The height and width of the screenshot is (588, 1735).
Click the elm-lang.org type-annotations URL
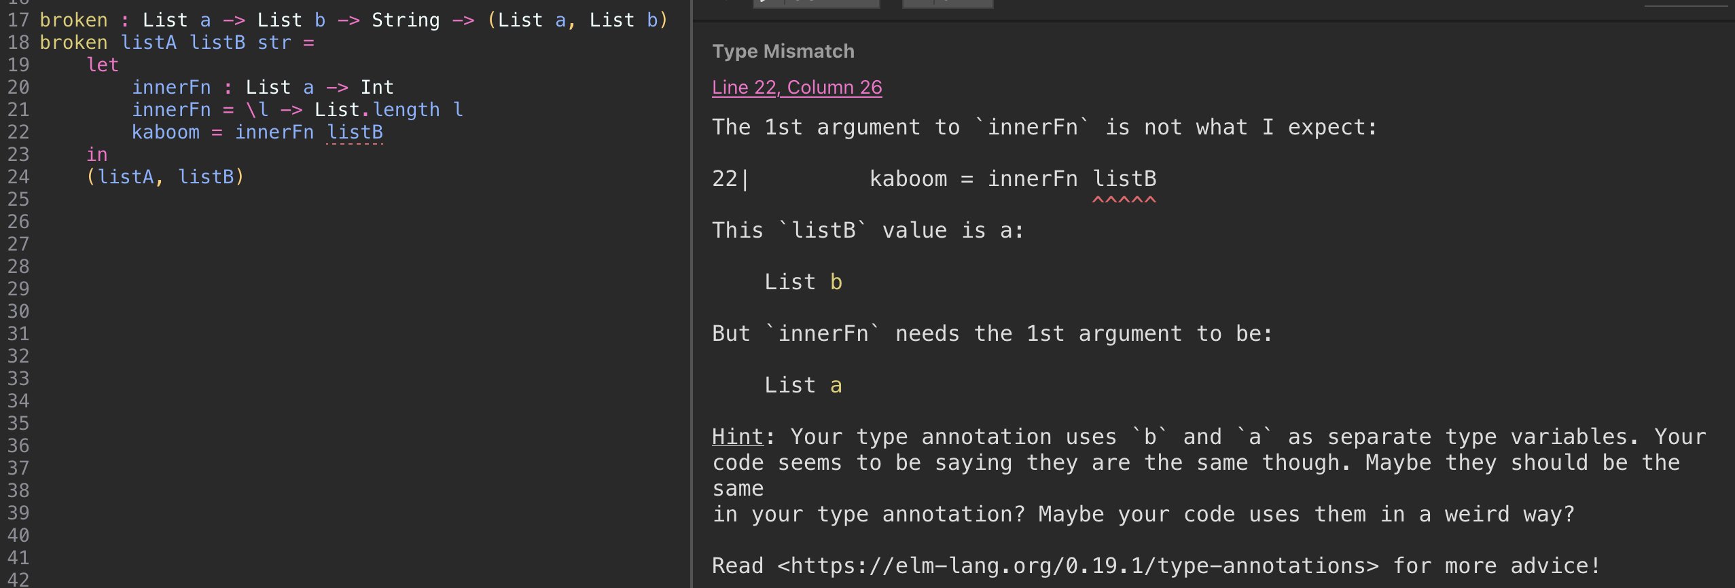click(1078, 566)
